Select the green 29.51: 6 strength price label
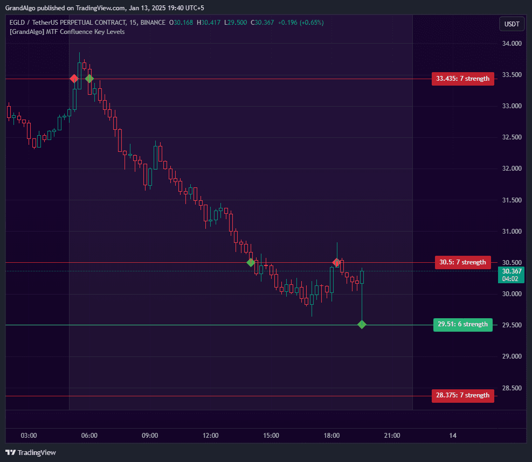The image size is (532, 462). [462, 325]
